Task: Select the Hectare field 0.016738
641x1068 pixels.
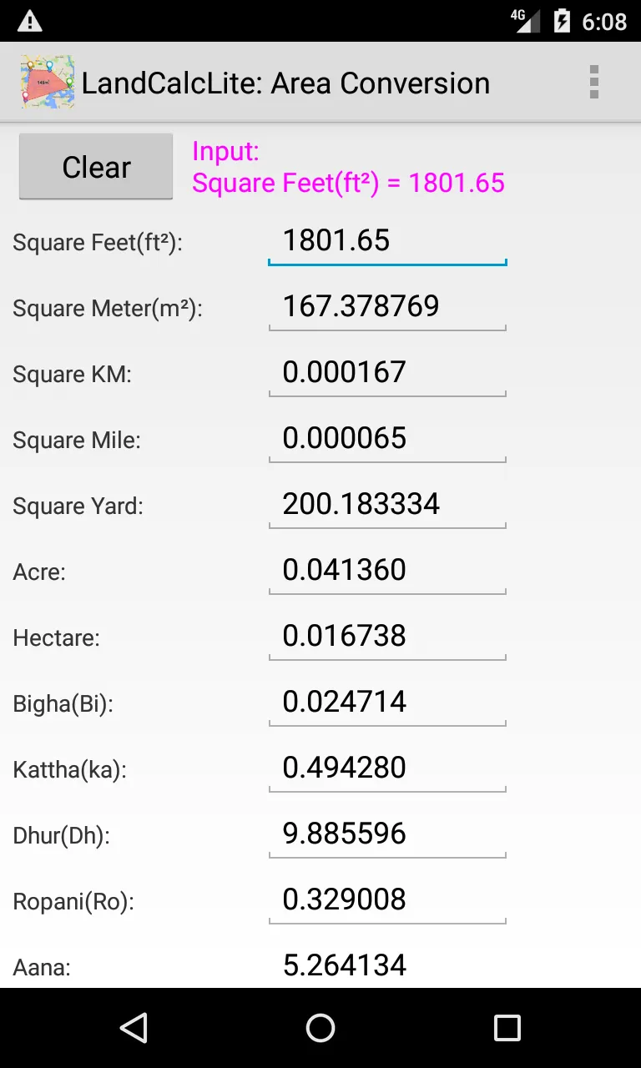Action: click(x=387, y=637)
